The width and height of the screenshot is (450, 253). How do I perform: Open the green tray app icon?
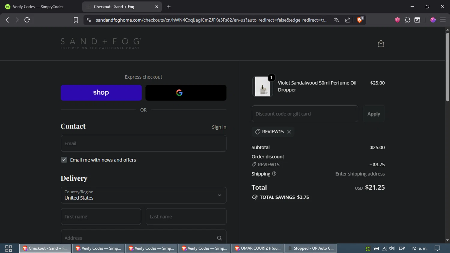coord(368,248)
